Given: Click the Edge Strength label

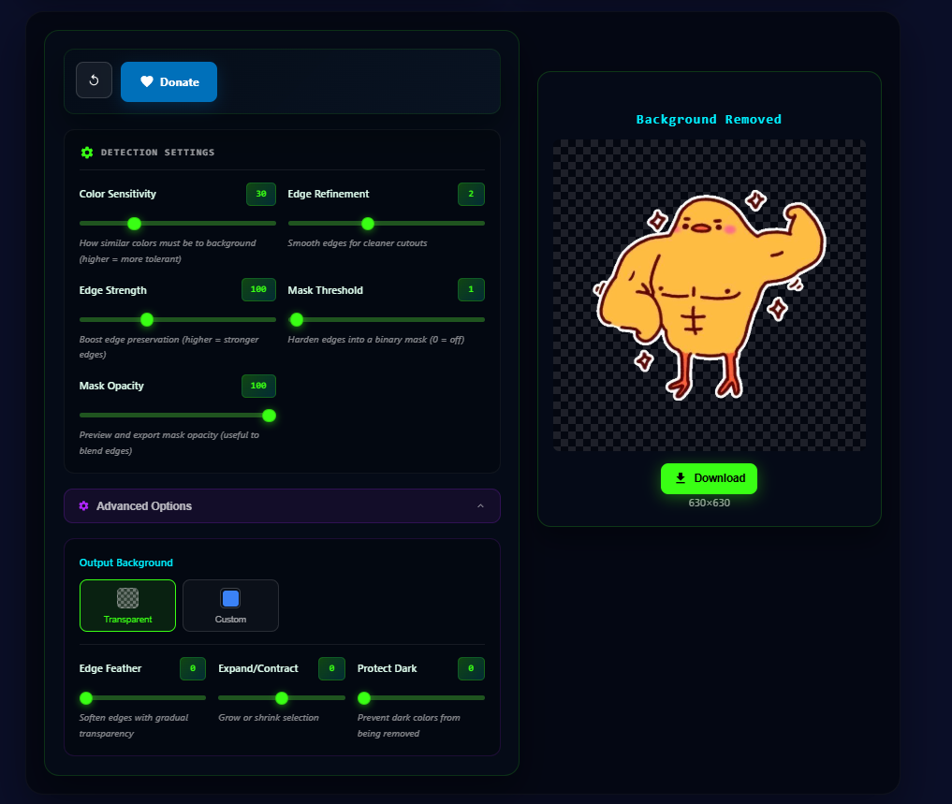Looking at the screenshot, I should [113, 290].
